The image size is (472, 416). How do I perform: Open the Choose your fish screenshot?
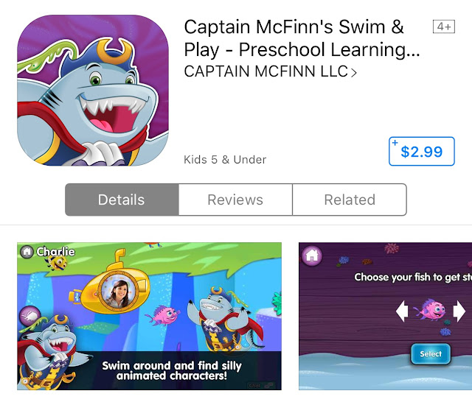[385, 316]
